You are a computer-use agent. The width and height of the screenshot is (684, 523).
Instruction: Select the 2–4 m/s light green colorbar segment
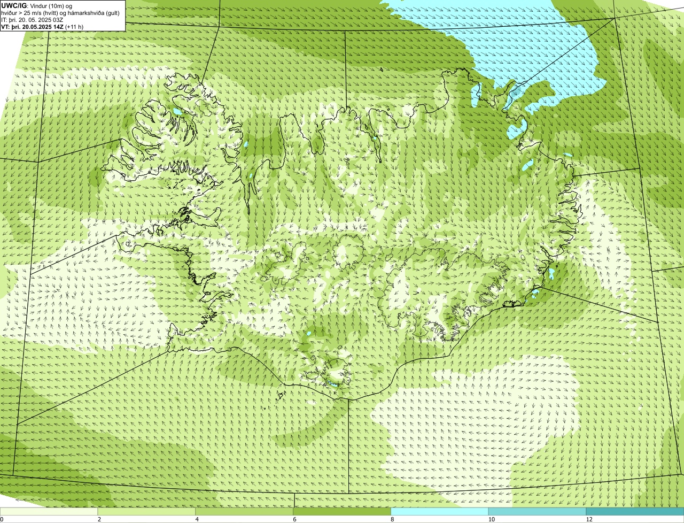coord(147,511)
